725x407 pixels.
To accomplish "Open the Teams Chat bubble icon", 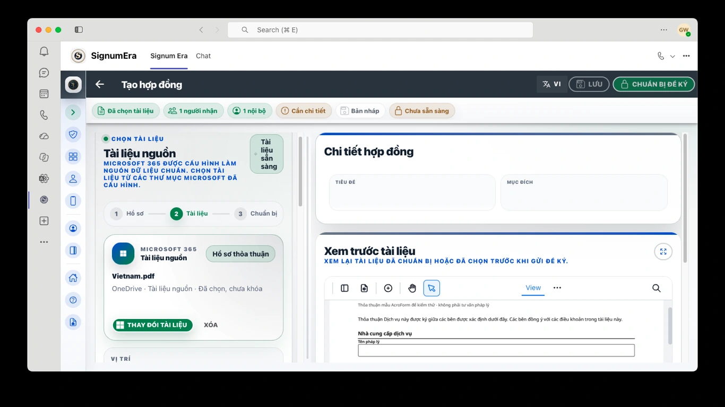I will [x=44, y=73].
